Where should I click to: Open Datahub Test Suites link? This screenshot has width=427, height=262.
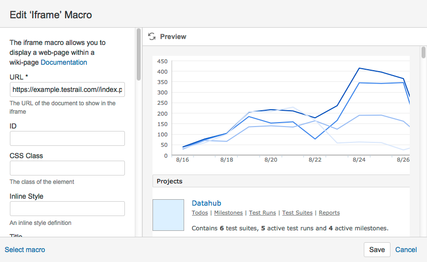click(x=297, y=213)
